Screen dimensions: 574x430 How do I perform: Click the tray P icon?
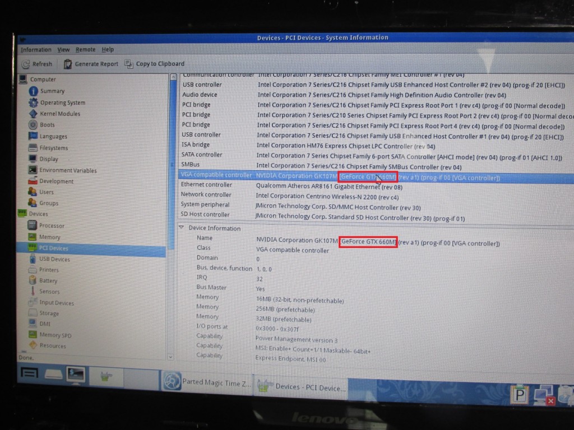520,395
